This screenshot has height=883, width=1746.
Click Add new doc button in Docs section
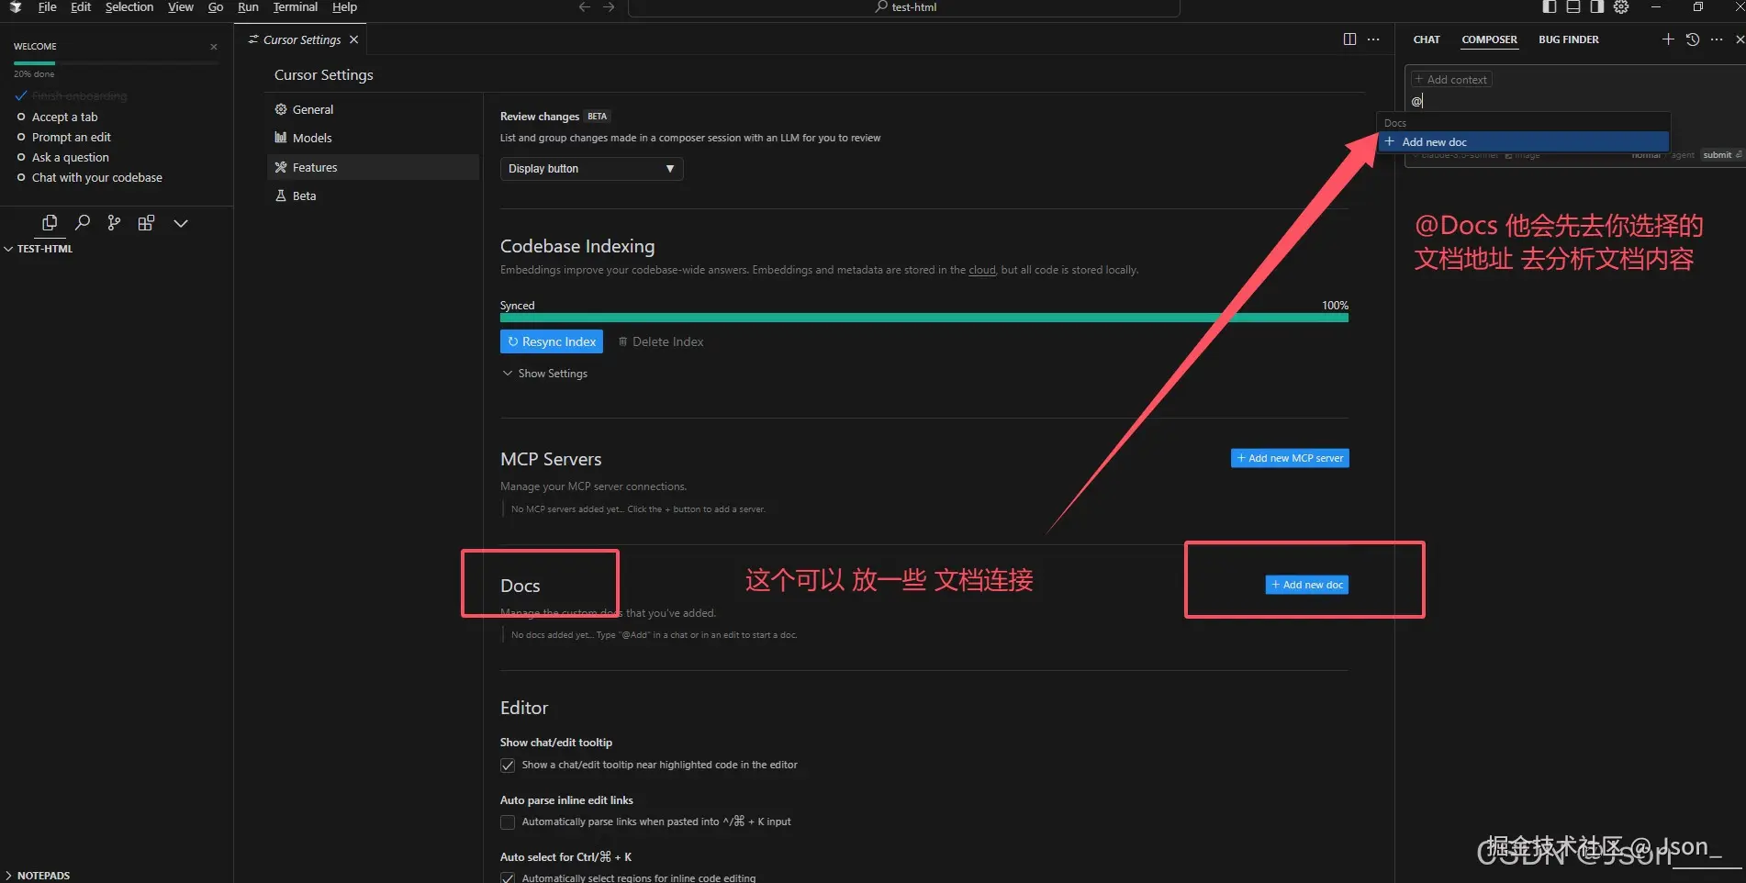1307,585
